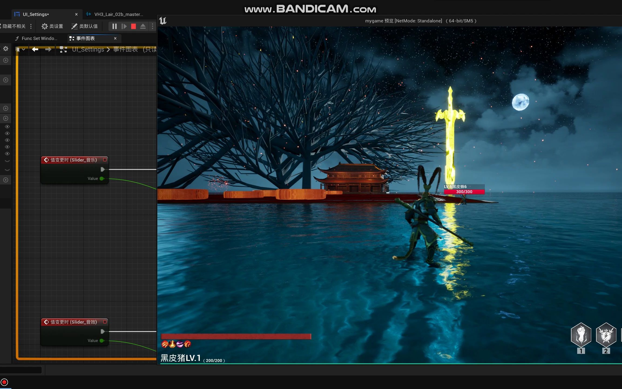Switch to VH3_Lair_02b_master tab
Screen dimensions: 622x389
[x=118, y=14]
